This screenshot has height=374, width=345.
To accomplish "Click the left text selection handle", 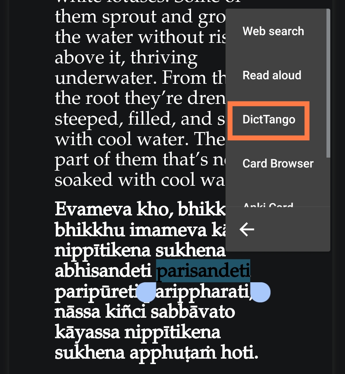I will tap(146, 292).
